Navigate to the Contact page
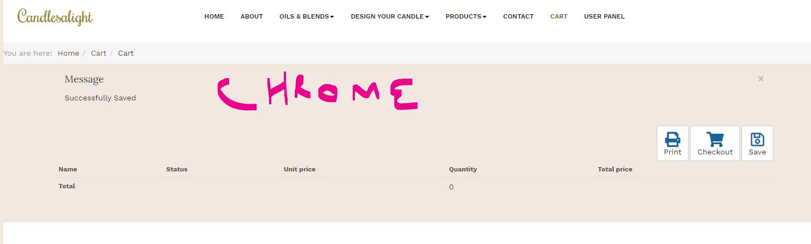Image resolution: width=811 pixels, height=244 pixels. coord(518,16)
